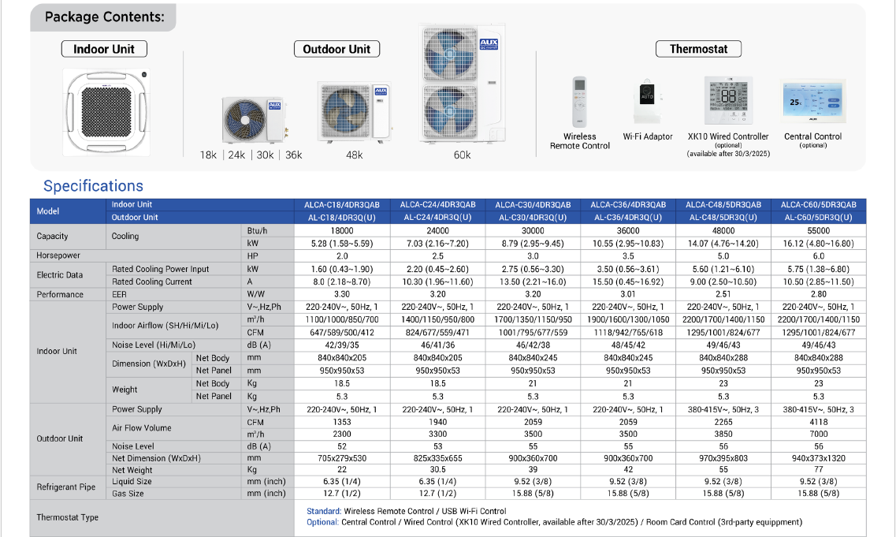Click the Horsepower row label
Screen dimensions: 896x537
60,255
